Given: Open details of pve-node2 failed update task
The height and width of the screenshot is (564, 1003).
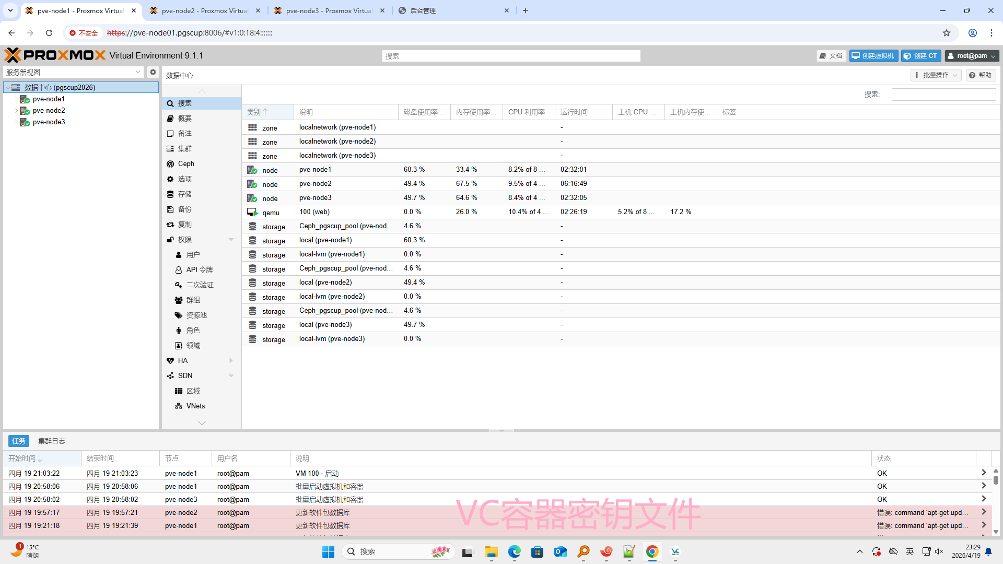Looking at the screenshot, I should tap(984, 512).
